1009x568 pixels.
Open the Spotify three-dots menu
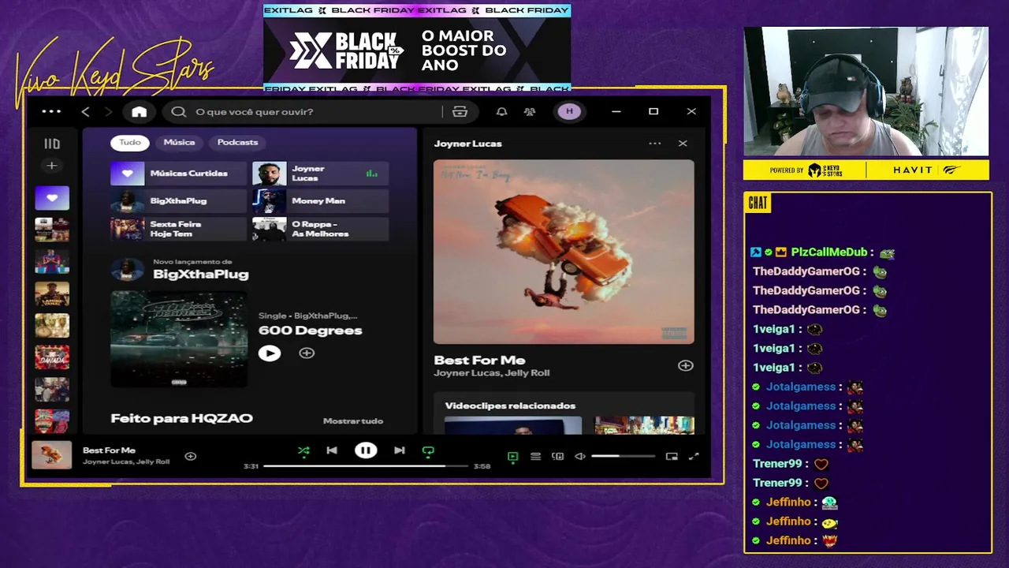tap(51, 111)
